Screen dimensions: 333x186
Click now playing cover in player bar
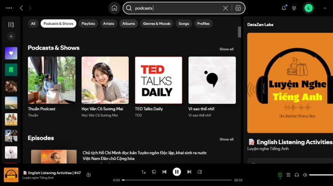click(x=11, y=175)
